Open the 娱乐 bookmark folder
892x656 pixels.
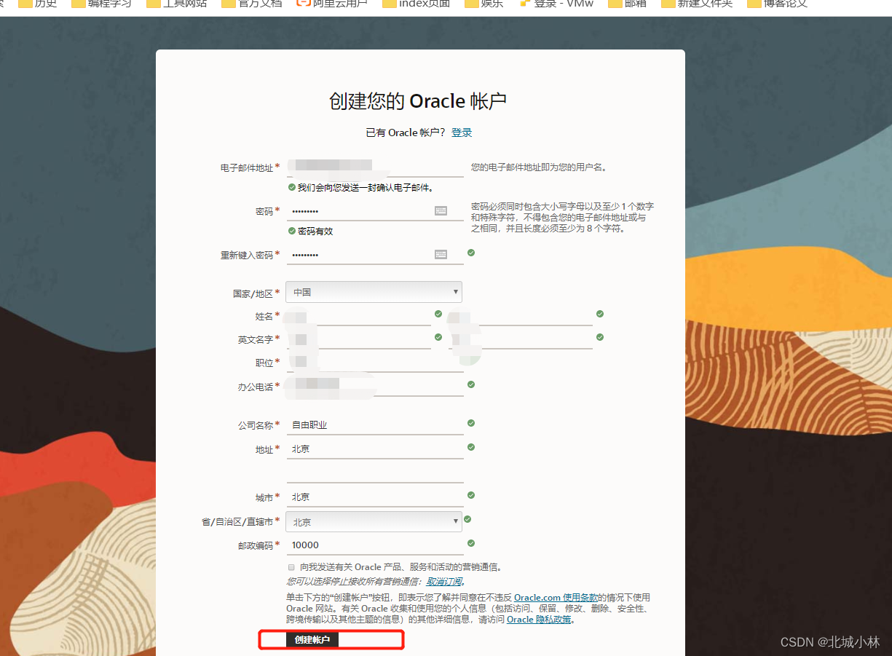[484, 4]
